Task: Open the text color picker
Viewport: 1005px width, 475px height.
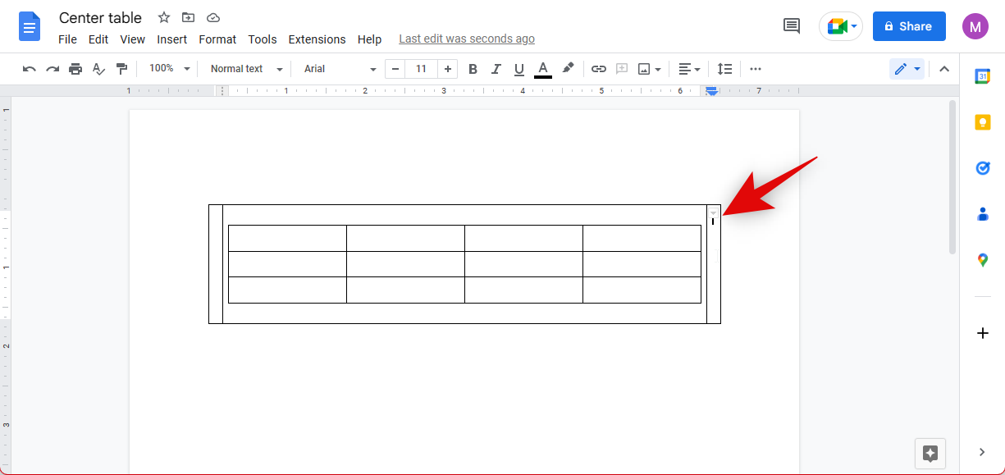Action: [542, 69]
